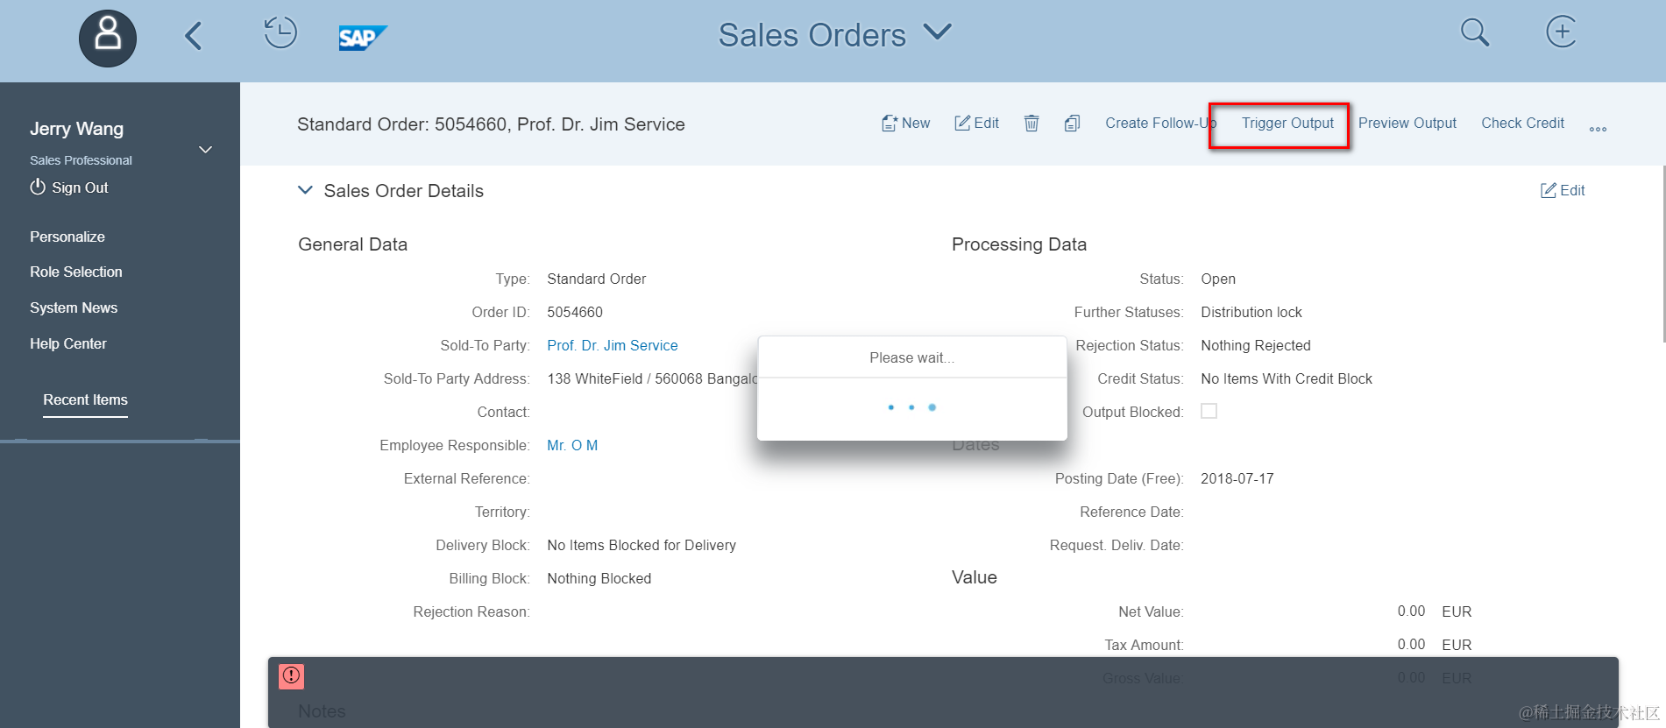Click Create Follow-Up button

(x=1160, y=124)
